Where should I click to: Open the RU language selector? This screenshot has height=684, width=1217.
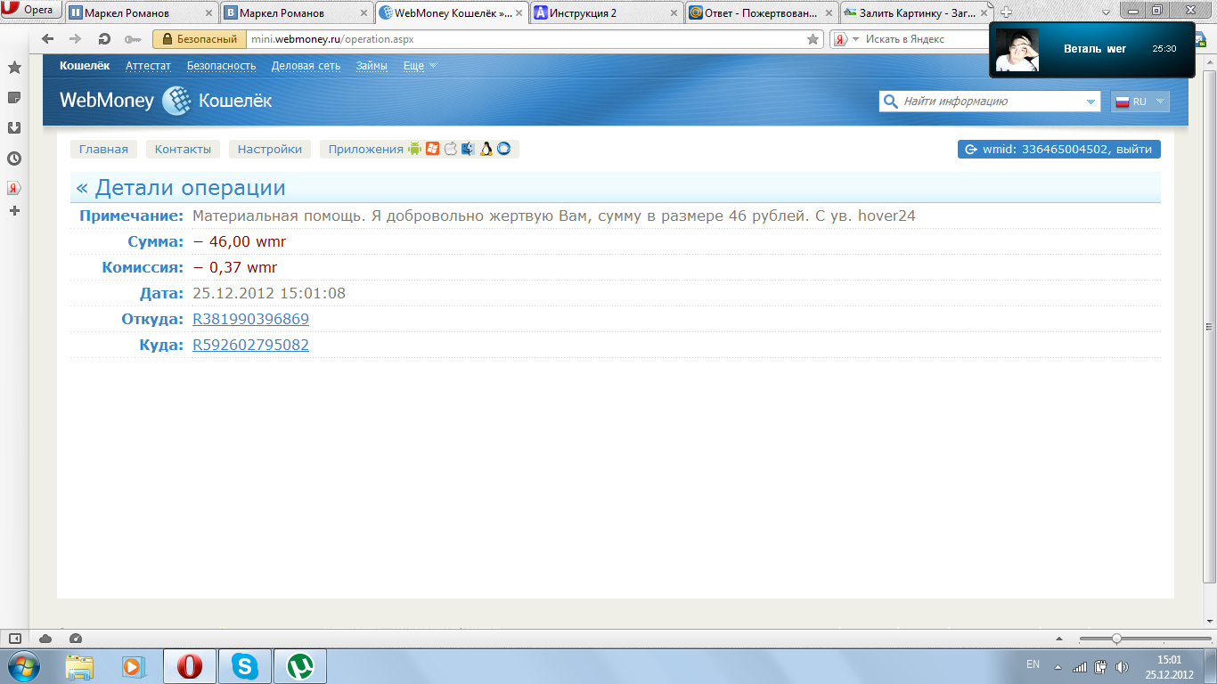pos(1139,102)
